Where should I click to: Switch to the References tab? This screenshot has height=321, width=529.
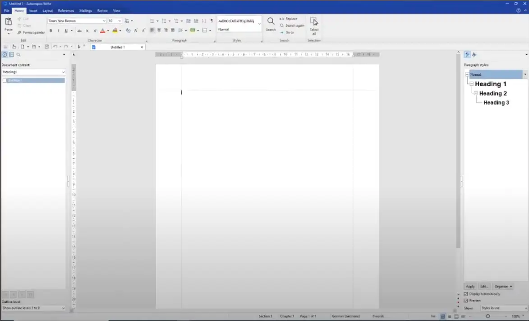pyautogui.click(x=66, y=10)
